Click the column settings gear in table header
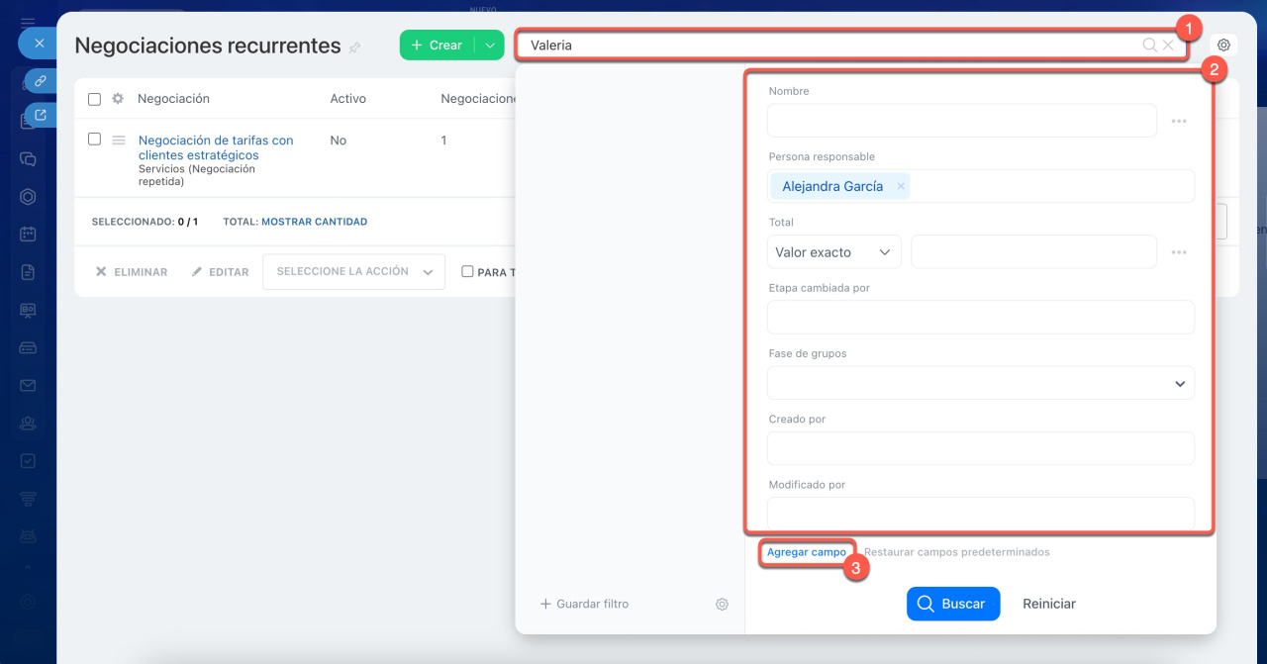This screenshot has height=664, width=1267. pyautogui.click(x=118, y=99)
